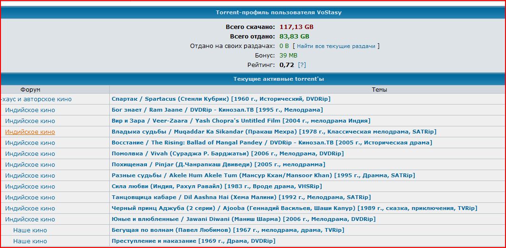The width and height of the screenshot is (506, 248).
Task: Select the downloaded total 117,13 GB value
Action: pos(296,27)
